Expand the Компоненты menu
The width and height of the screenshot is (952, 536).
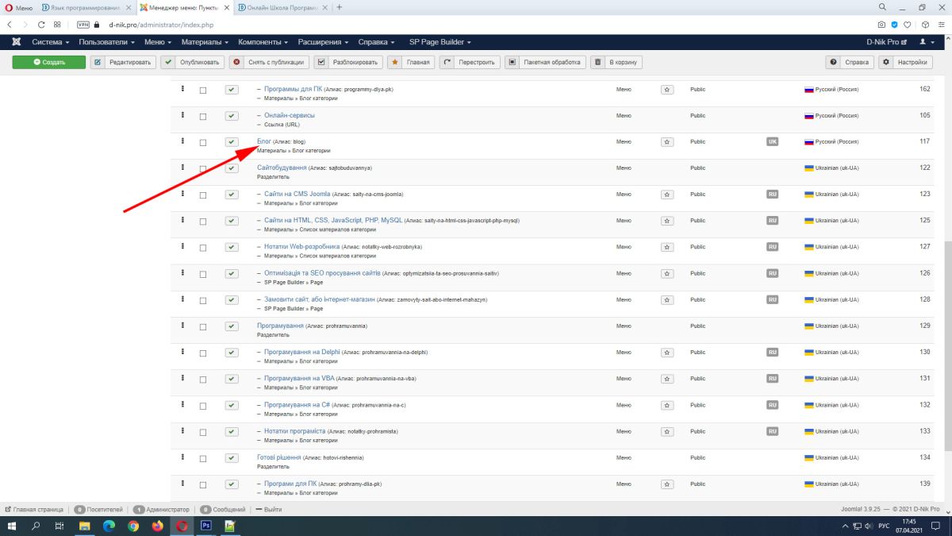(263, 41)
